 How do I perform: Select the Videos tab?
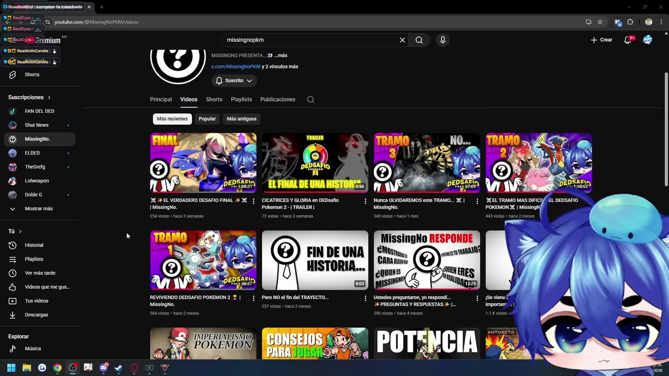pyautogui.click(x=189, y=99)
